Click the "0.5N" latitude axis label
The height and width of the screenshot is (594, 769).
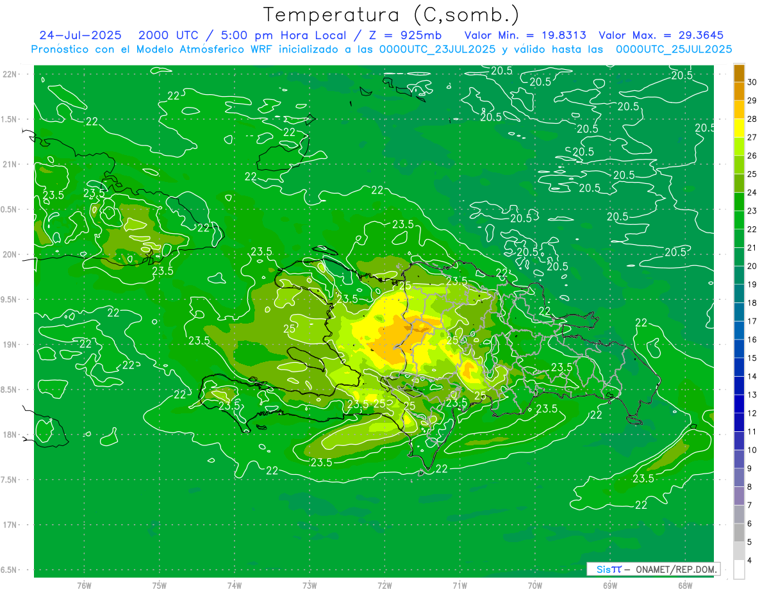pyautogui.click(x=10, y=210)
